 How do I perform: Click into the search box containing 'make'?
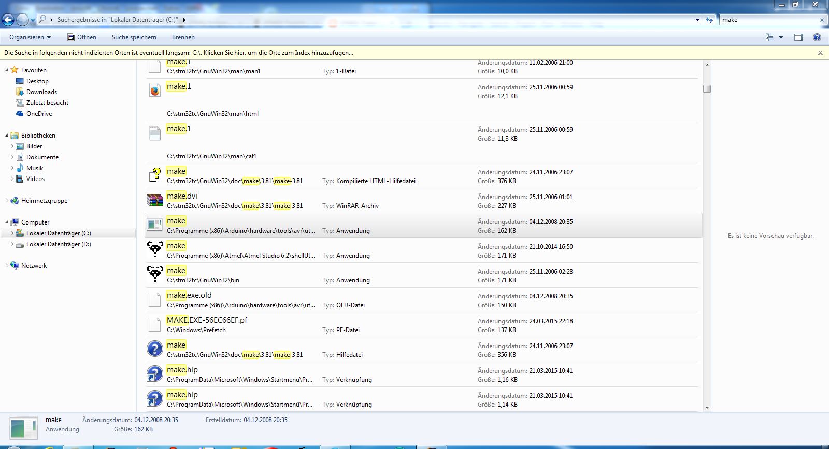[x=768, y=20]
